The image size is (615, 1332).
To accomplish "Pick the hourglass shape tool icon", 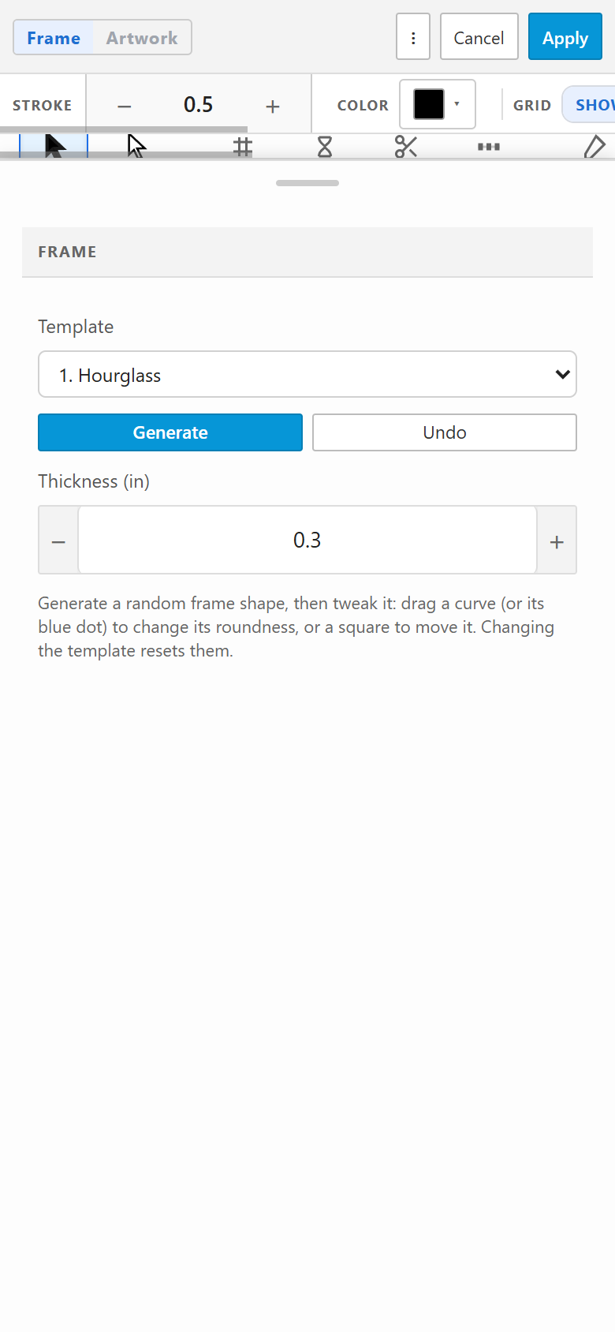I will pyautogui.click(x=325, y=147).
